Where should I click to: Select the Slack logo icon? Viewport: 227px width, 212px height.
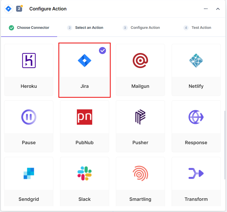pos(85,173)
